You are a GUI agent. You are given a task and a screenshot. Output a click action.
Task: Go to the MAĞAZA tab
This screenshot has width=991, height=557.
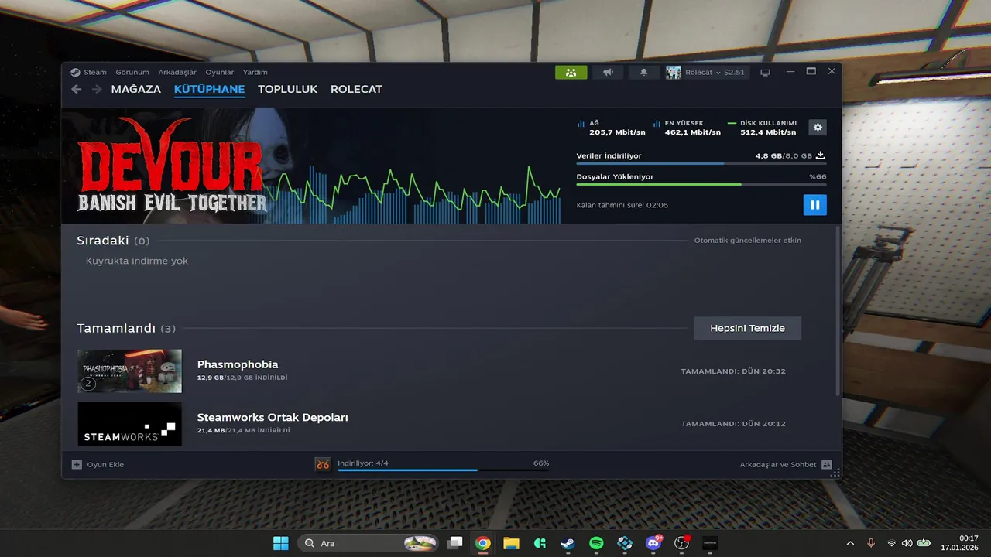click(136, 89)
